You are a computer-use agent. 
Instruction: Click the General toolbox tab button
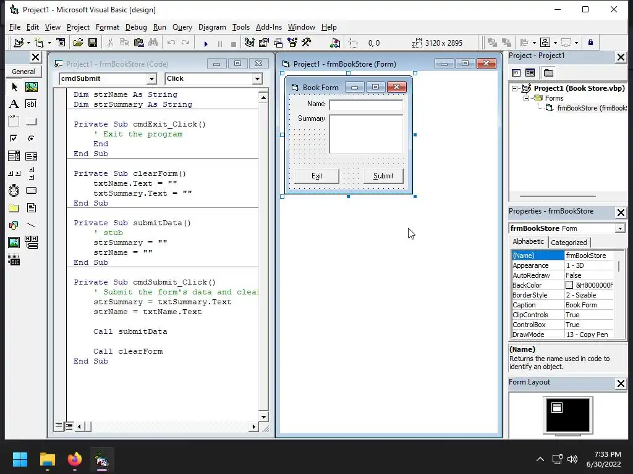tap(23, 72)
